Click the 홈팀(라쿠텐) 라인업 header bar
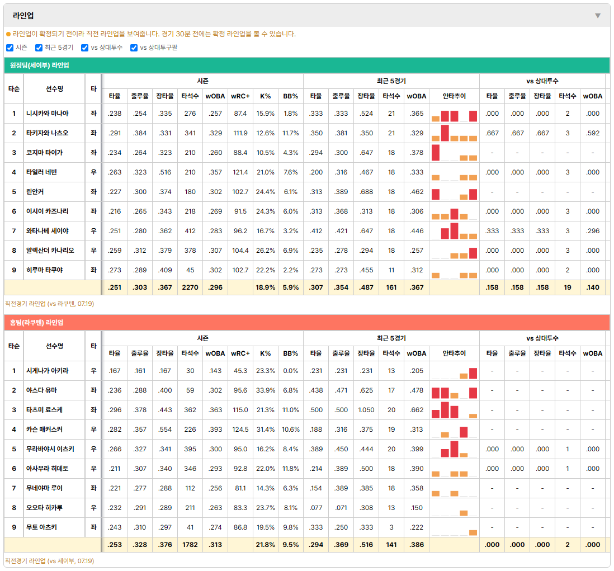 (x=306, y=322)
